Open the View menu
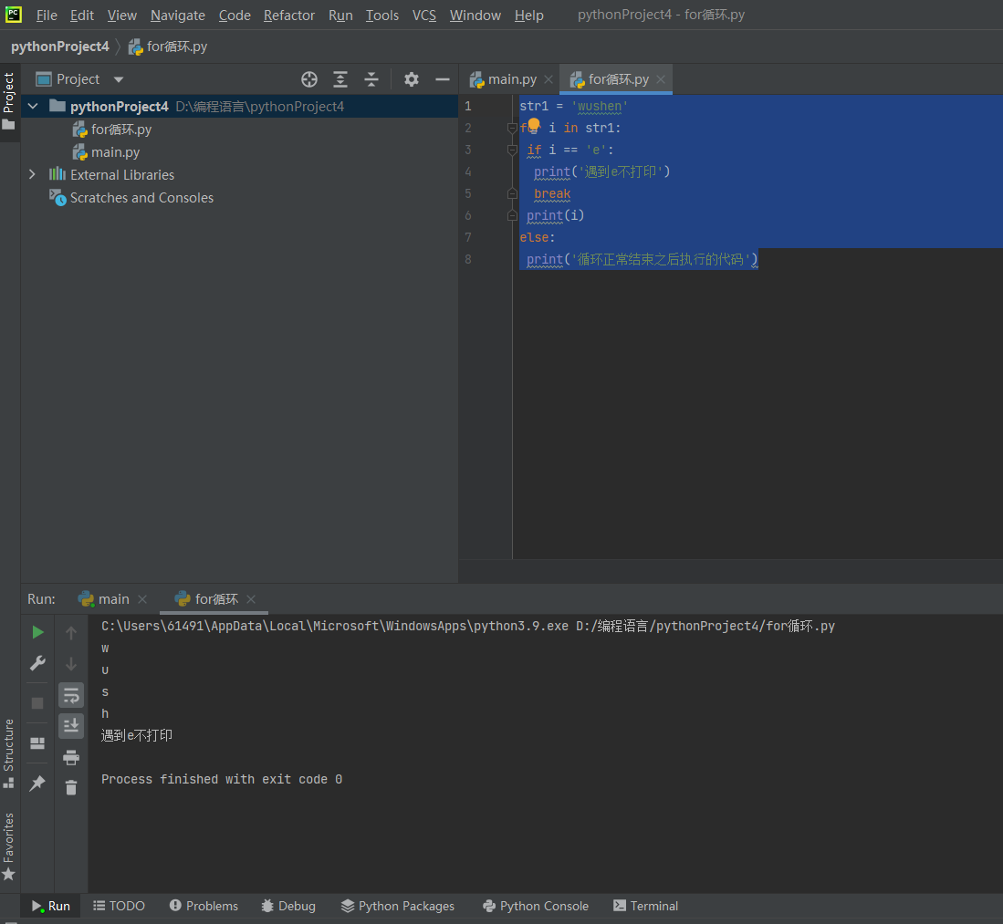The height and width of the screenshot is (924, 1003). (x=121, y=16)
